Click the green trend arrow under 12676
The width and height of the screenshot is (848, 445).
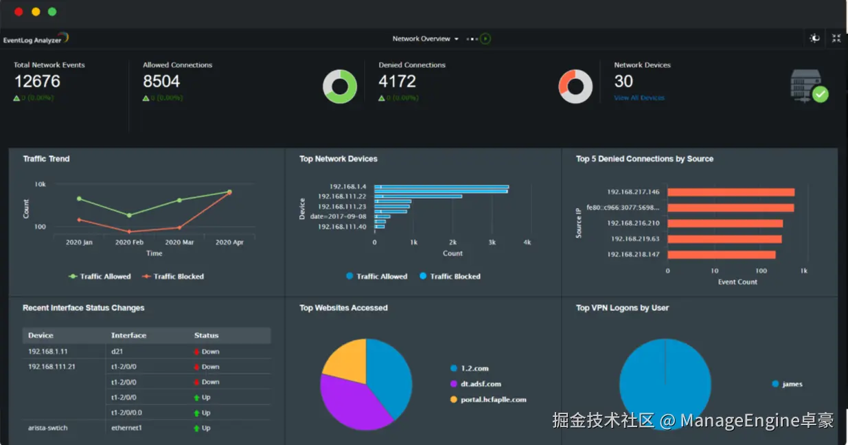click(x=16, y=98)
